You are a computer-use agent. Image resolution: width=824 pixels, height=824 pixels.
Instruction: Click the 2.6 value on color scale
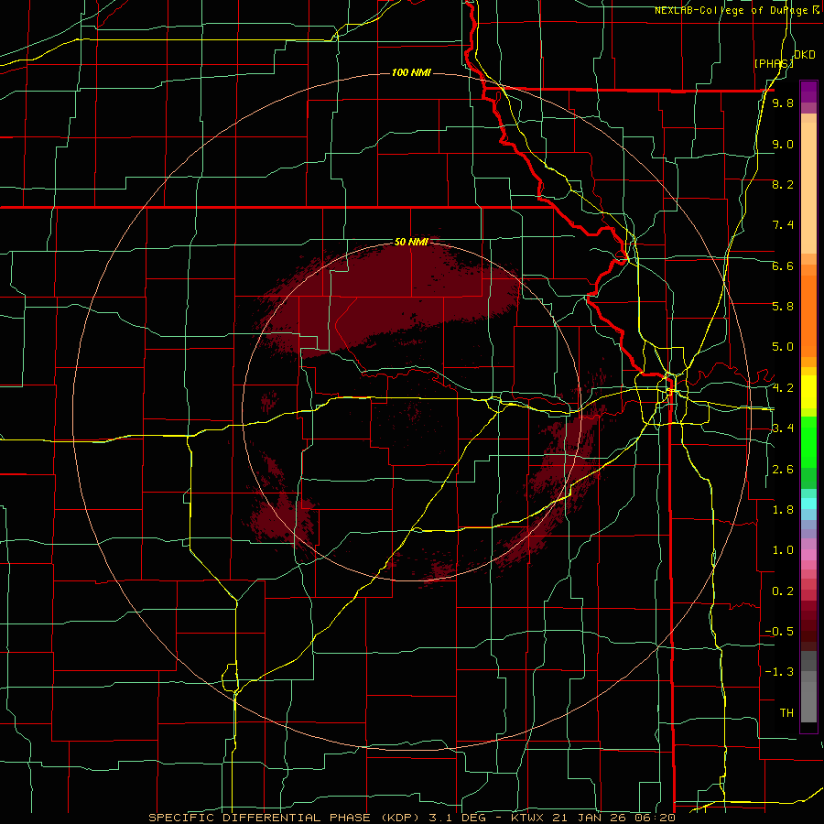tap(783, 470)
